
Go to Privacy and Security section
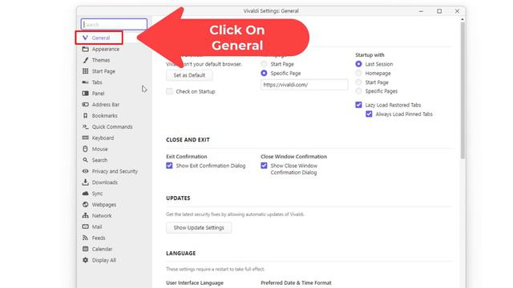(x=115, y=171)
